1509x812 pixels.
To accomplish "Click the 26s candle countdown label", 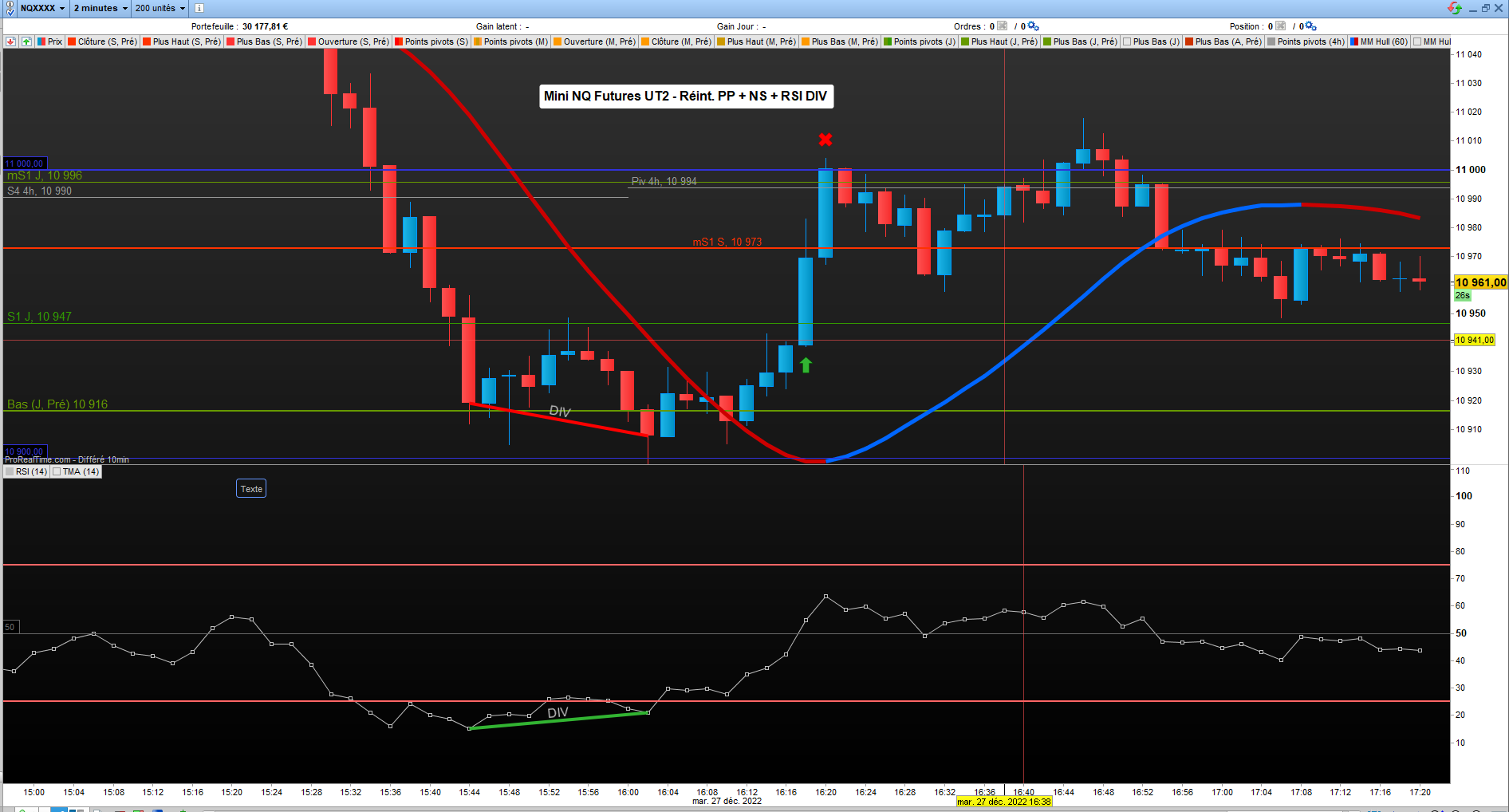I will [x=1462, y=295].
